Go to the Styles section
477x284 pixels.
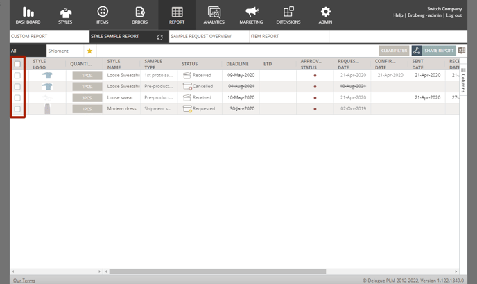tap(65, 15)
